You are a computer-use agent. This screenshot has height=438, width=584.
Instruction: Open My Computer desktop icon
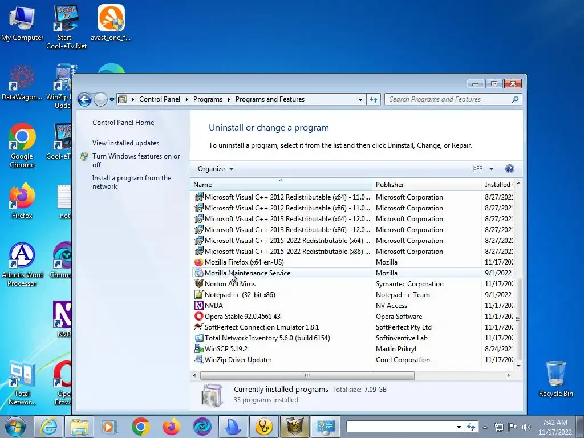pos(22,23)
